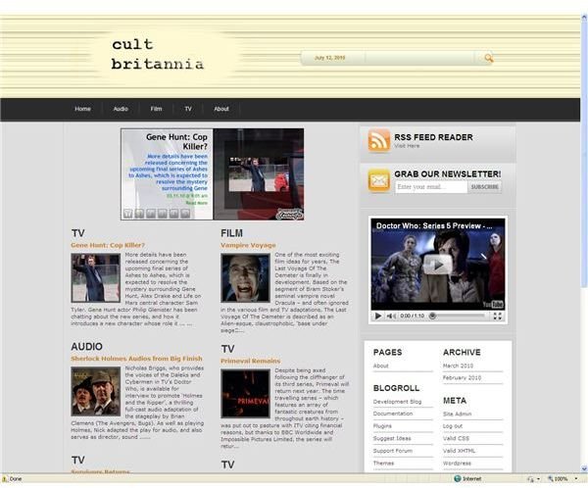Open the Primeval Remains article link
588x488 pixels.
click(x=251, y=361)
